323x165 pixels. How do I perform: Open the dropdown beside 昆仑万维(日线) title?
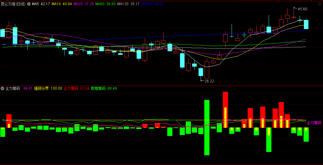29,4
